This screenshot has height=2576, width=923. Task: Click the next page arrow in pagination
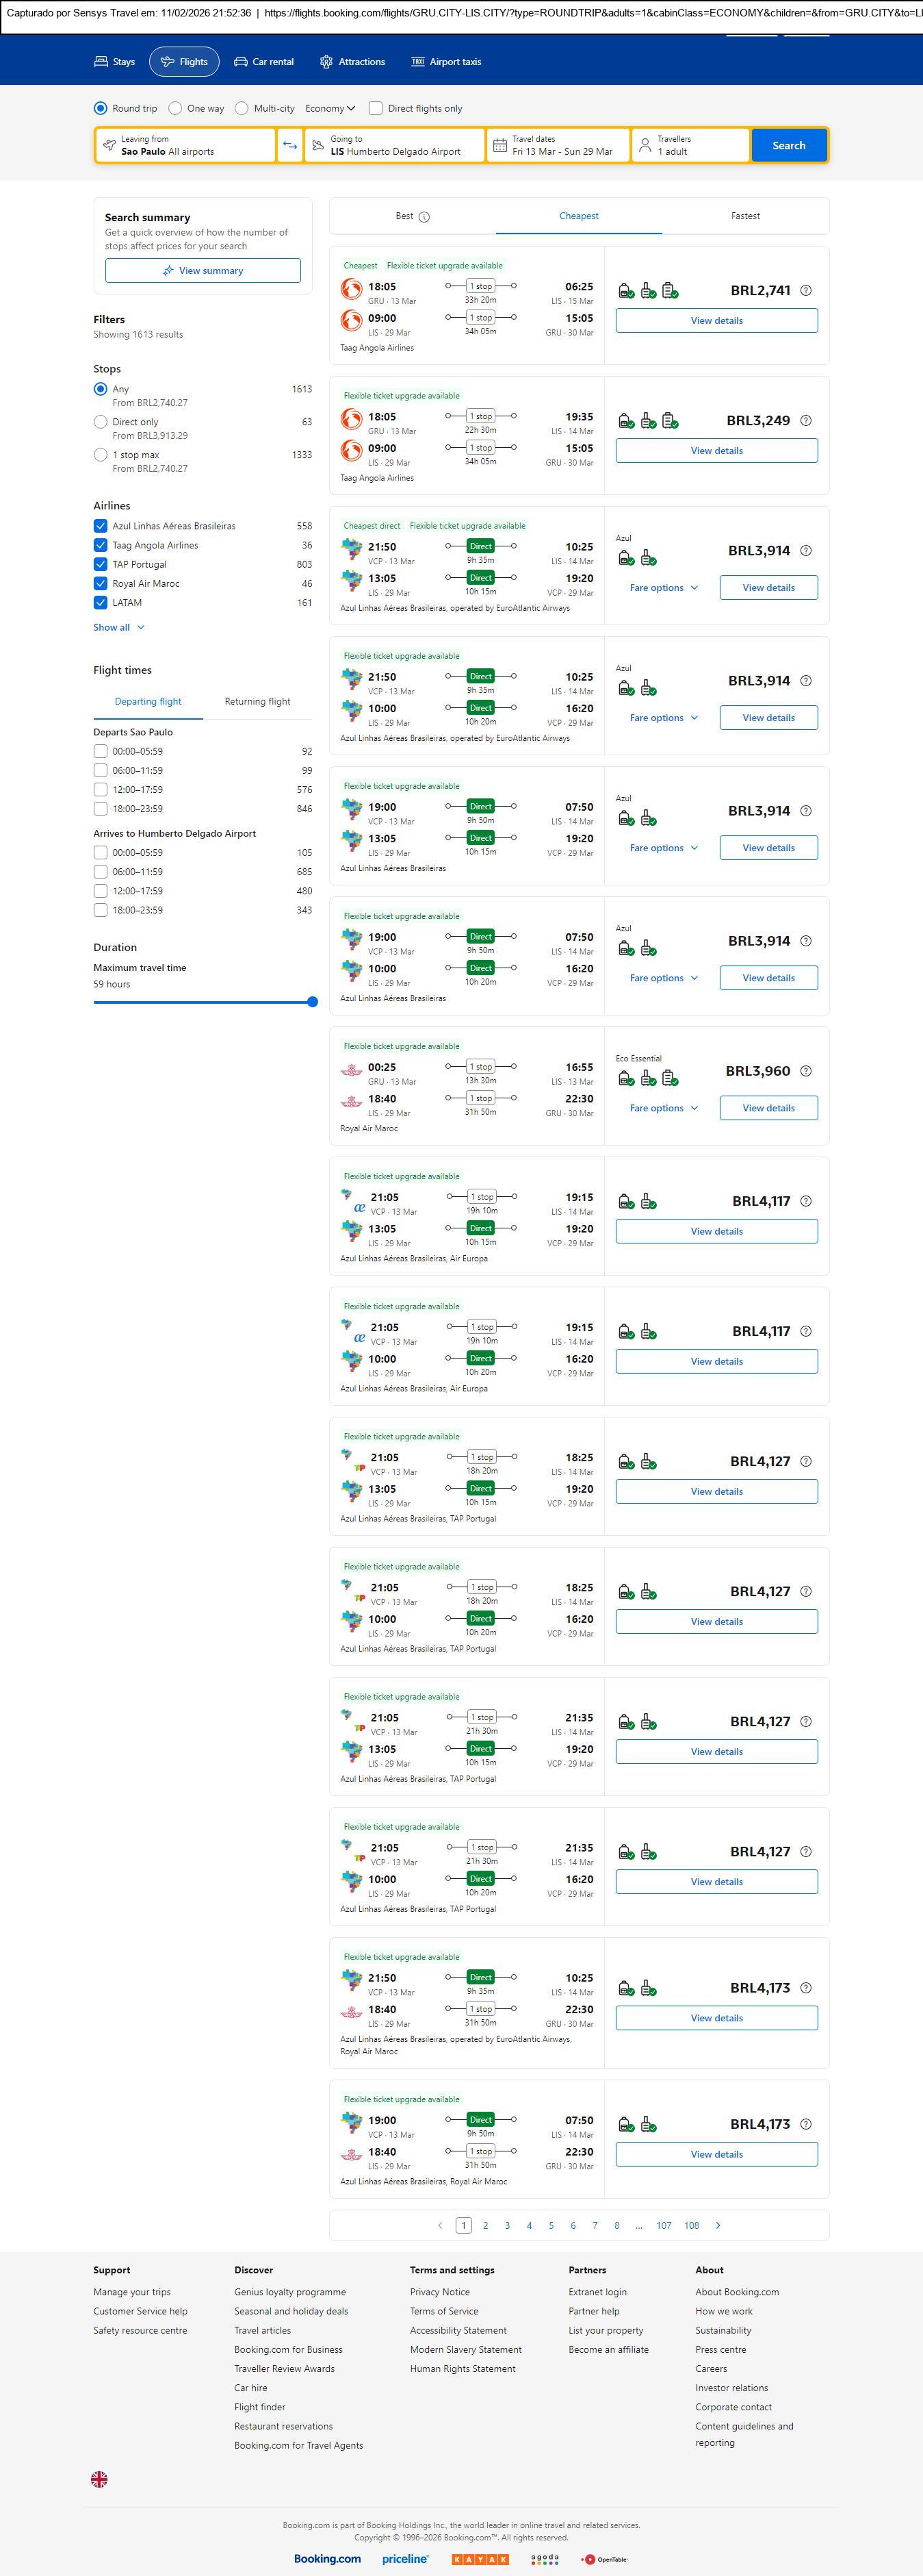click(718, 2225)
